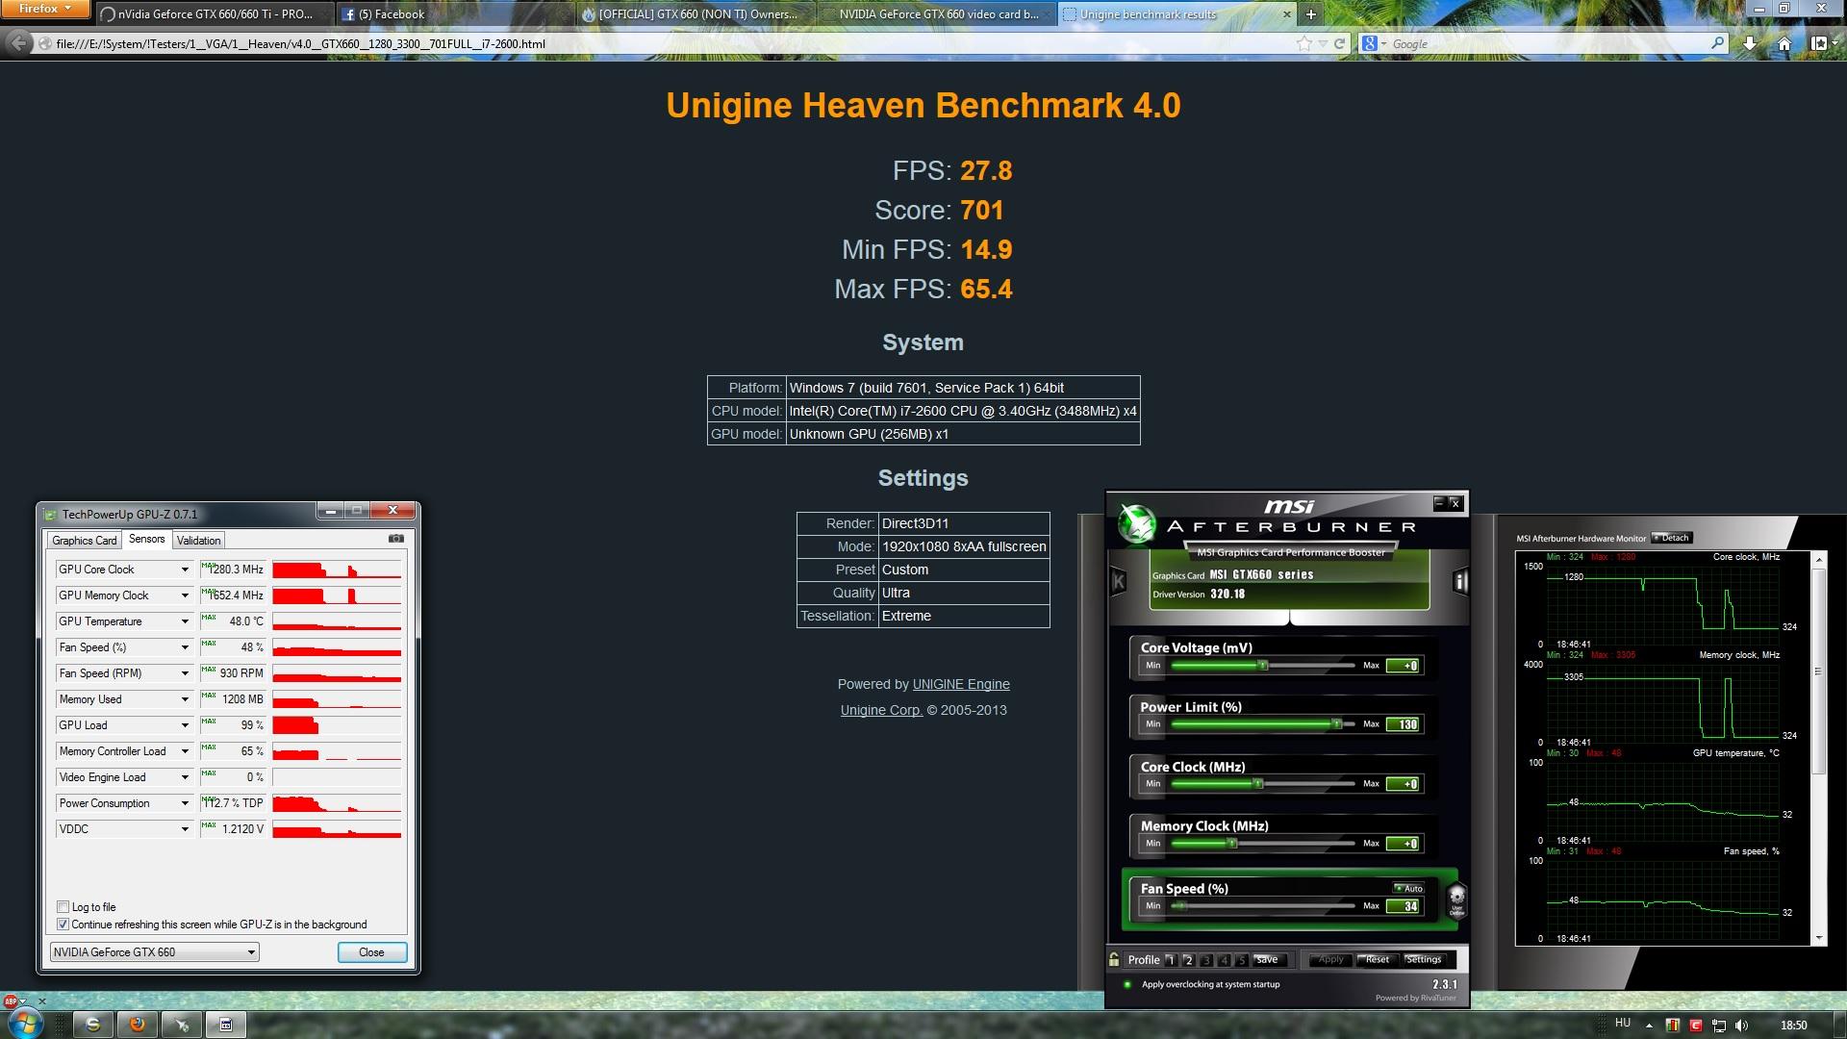Click the Power Limit slider handle
This screenshot has width=1847, height=1039.
click(1336, 723)
